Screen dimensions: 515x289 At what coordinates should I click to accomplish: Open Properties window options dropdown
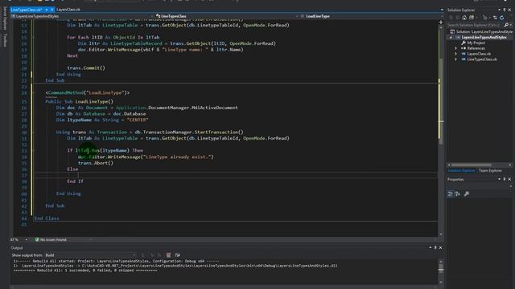pyautogui.click(x=499, y=179)
